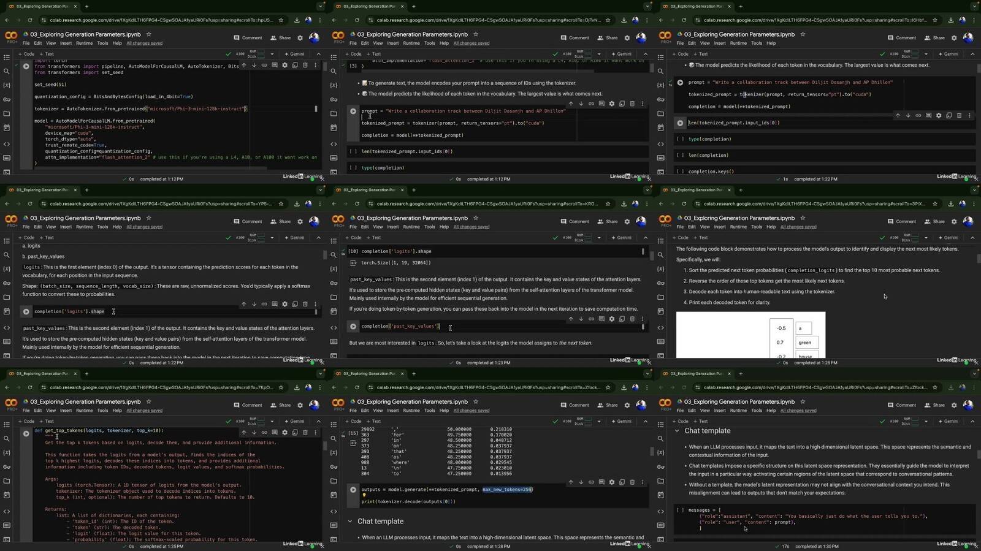981x551 pixels.
Task: Open RAM/Disk dropdown arrow in torch.Size window
Action: [x=599, y=238]
